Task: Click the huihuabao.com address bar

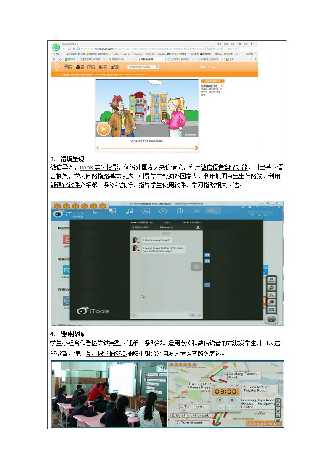Action: [x=143, y=49]
